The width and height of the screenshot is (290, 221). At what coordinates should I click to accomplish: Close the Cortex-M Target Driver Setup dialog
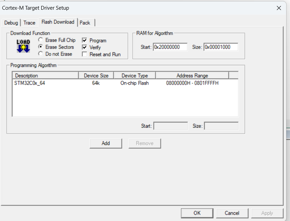pos(279,8)
